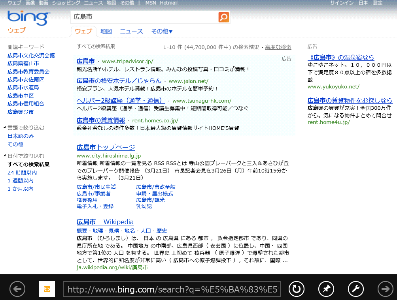397x300 pixels.
Task: Jump to Wikipedia 歴史 section link
Action: coord(162,231)
